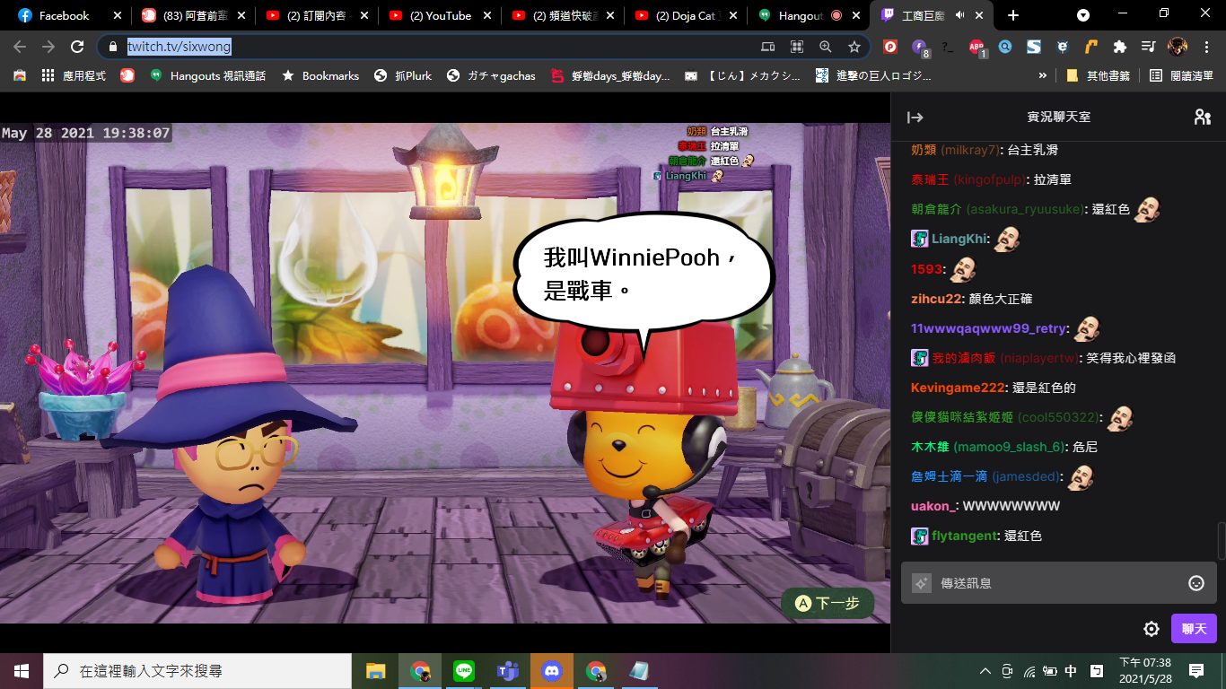Click the taskbar search box

click(x=197, y=671)
